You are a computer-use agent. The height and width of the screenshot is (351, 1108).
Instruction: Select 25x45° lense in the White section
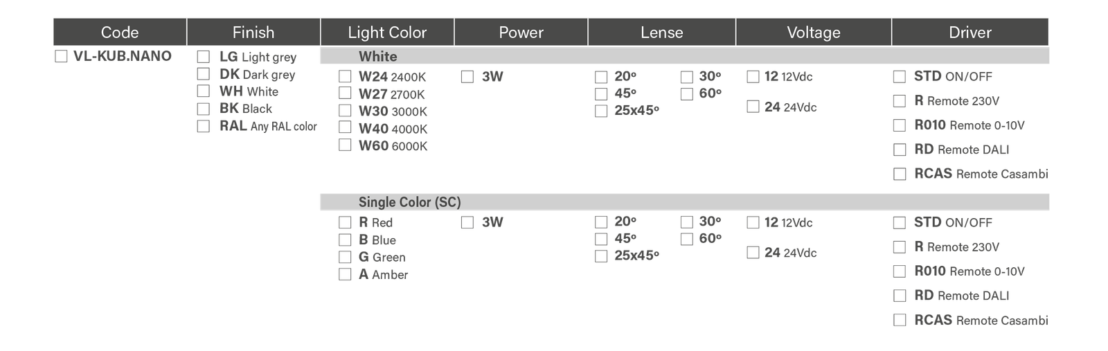tap(601, 111)
